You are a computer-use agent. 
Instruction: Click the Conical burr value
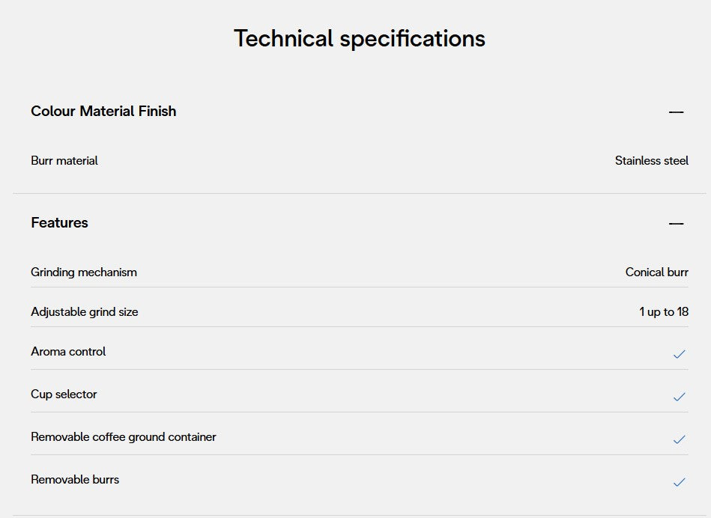click(x=656, y=272)
